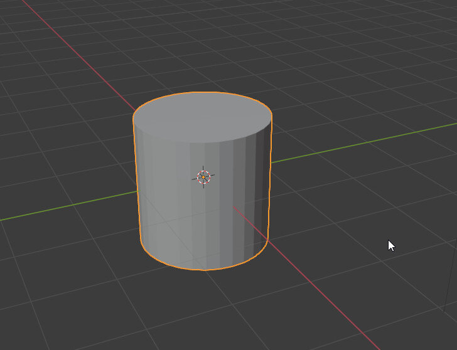Click the 3D cursor at cylinder origin

click(203, 177)
